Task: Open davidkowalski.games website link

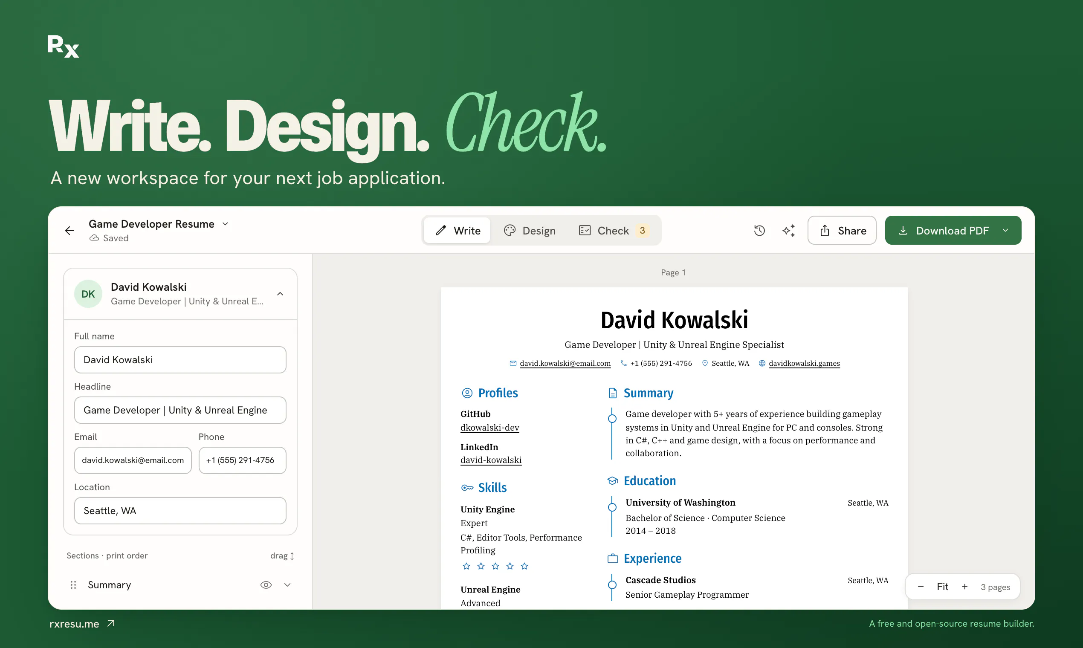Action: pos(804,363)
